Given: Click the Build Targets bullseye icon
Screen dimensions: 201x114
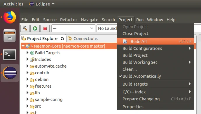Looking at the screenshot, I should tap(32, 53).
